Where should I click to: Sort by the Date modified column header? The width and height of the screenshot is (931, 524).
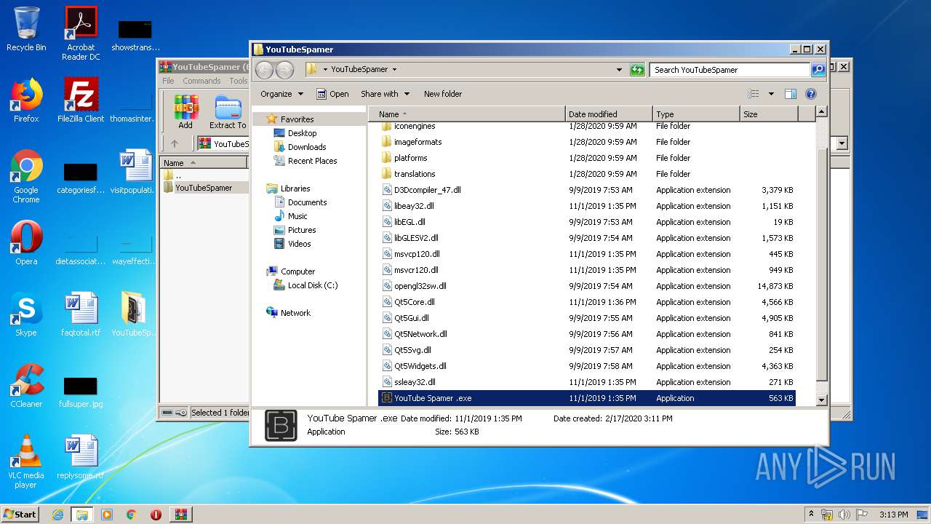(609, 114)
